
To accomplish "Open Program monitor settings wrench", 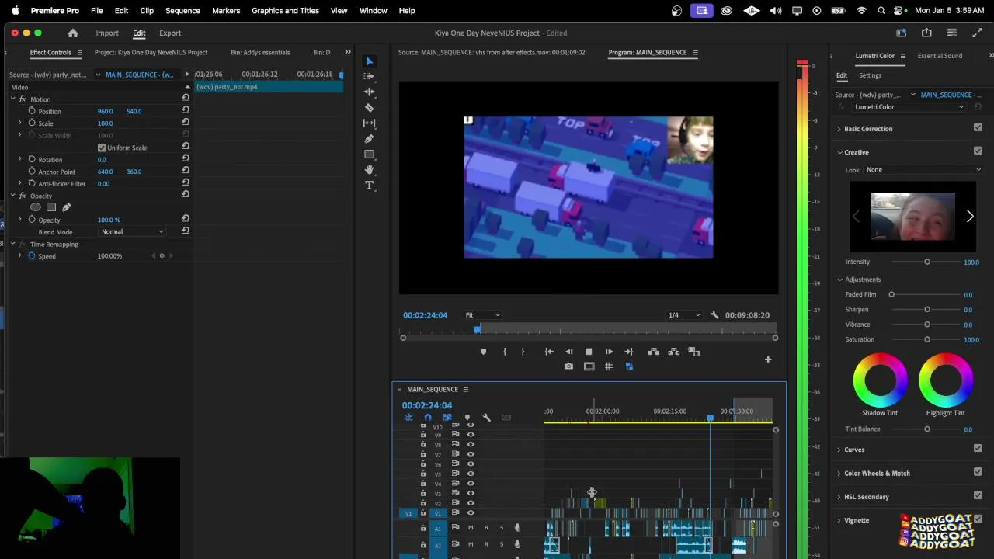I will [714, 315].
